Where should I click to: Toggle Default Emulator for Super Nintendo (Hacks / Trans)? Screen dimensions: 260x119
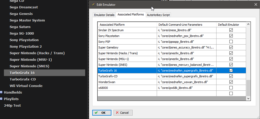(231, 53)
